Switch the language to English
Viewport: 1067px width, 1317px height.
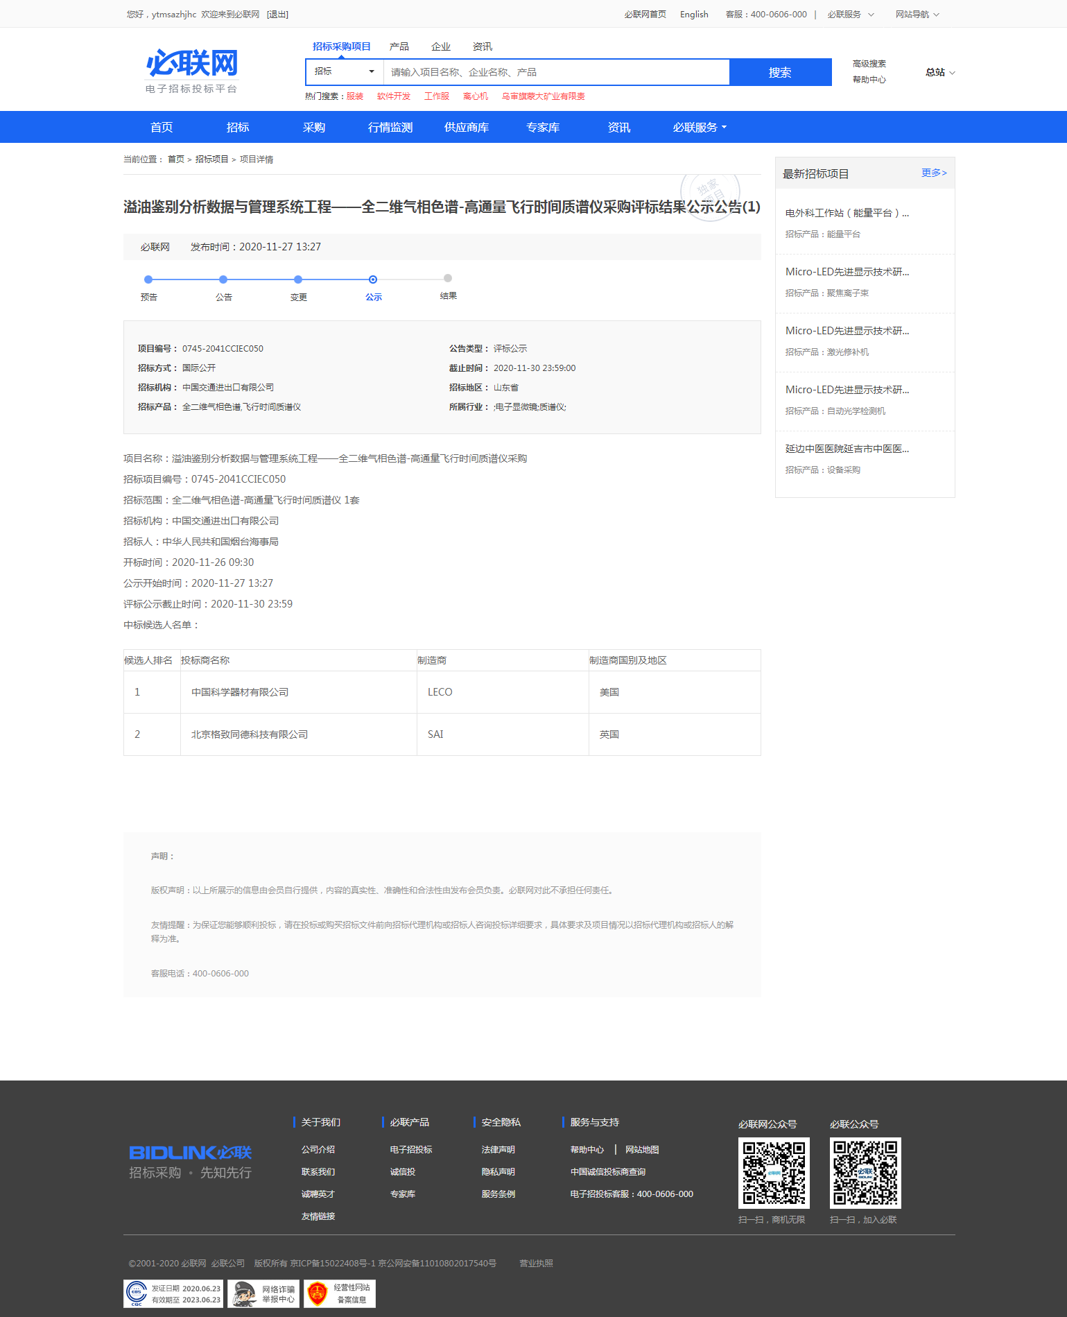click(x=694, y=15)
